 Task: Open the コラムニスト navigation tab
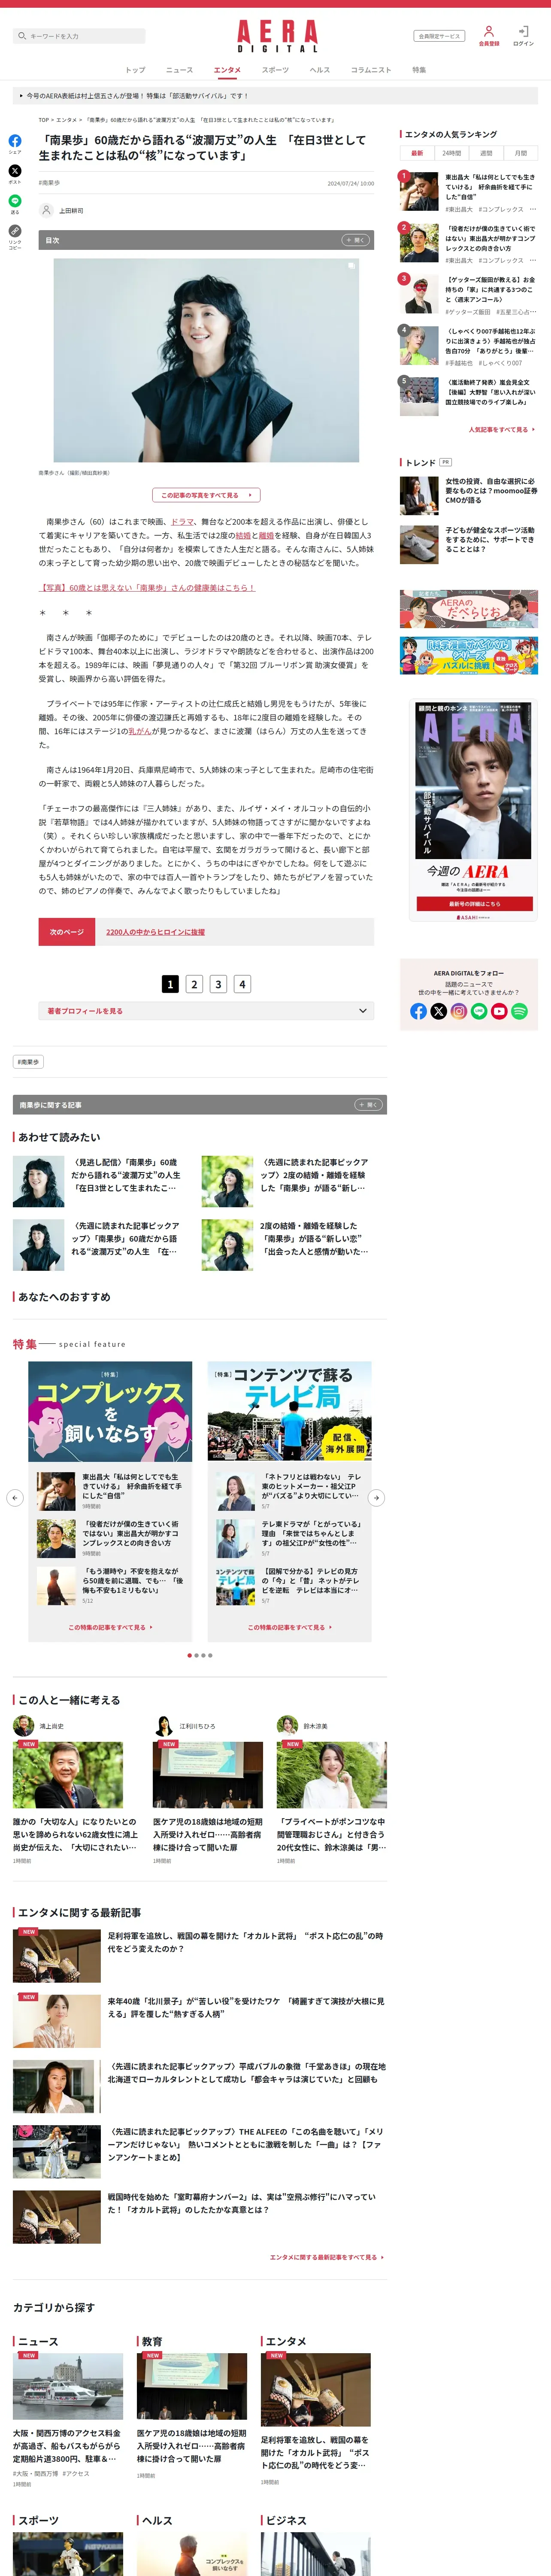pos(371,70)
